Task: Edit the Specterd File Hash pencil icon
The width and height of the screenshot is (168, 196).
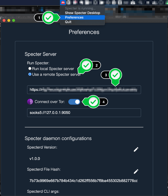Action: [x=136, y=171]
